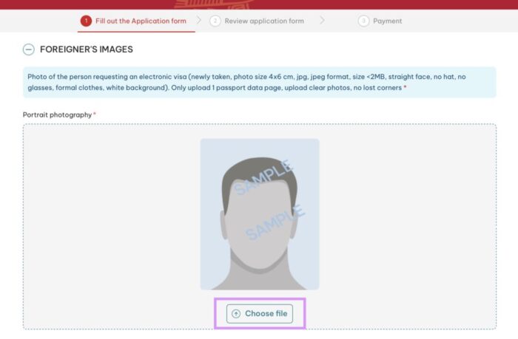Go to the Review application form step
The height and width of the screenshot is (339, 518).
pyautogui.click(x=264, y=21)
